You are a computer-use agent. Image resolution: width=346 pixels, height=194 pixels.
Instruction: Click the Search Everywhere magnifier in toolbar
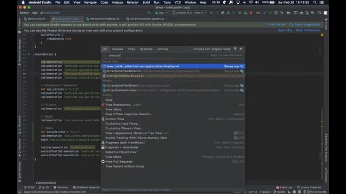coord(320,13)
